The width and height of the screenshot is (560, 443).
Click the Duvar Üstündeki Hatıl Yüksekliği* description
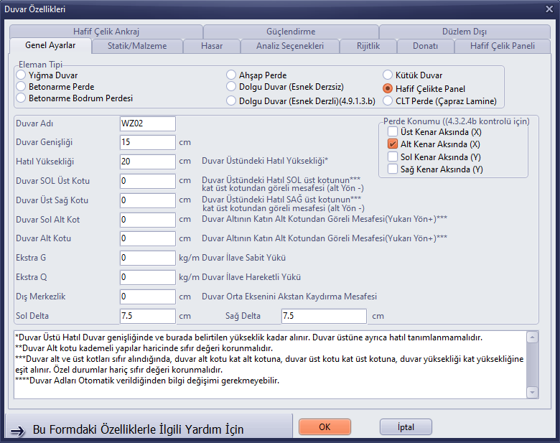pyautogui.click(x=265, y=161)
